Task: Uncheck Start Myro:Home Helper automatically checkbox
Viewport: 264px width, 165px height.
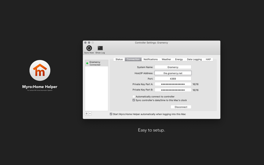Action: pyautogui.click(x=111, y=114)
